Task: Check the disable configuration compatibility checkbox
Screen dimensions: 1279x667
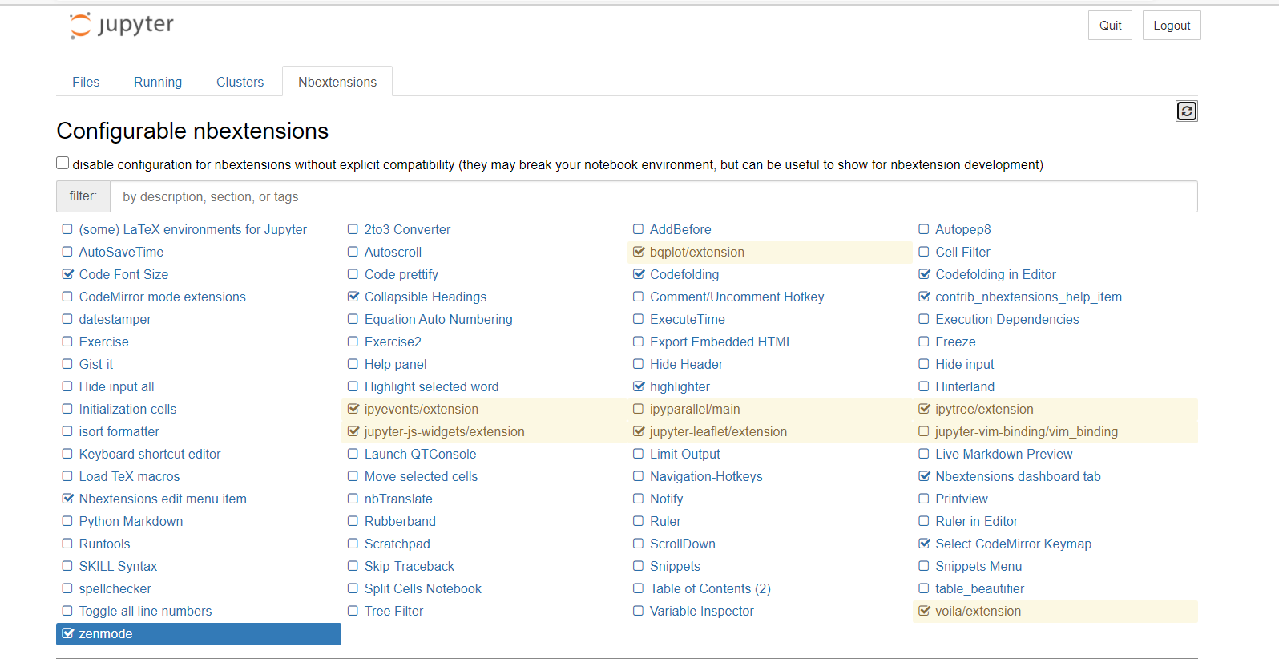Action: (62, 162)
